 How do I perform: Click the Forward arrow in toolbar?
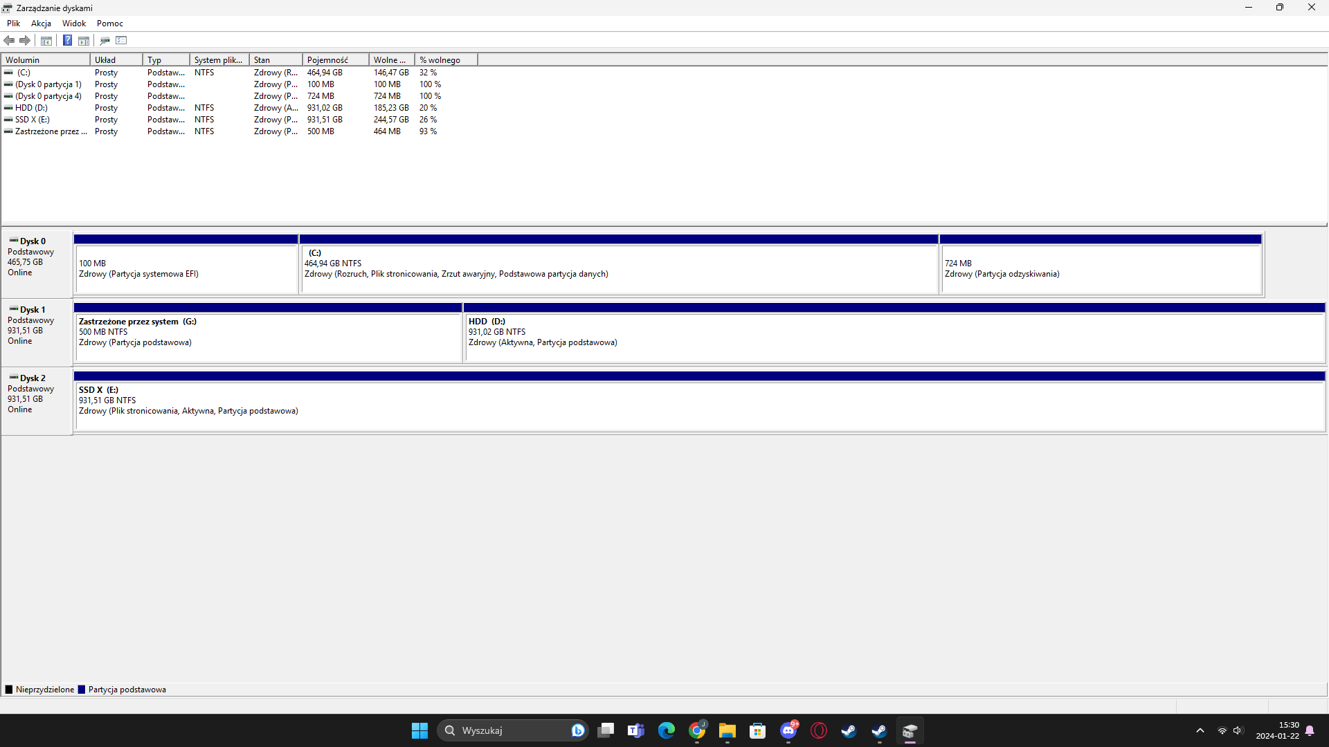tap(25, 40)
